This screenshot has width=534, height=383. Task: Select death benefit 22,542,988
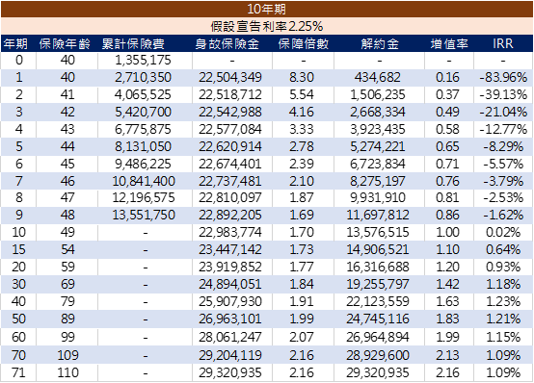pyautogui.click(x=230, y=112)
